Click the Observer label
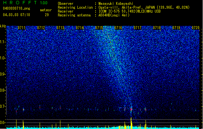Viewport: 203px width, 129px height. 66,4
